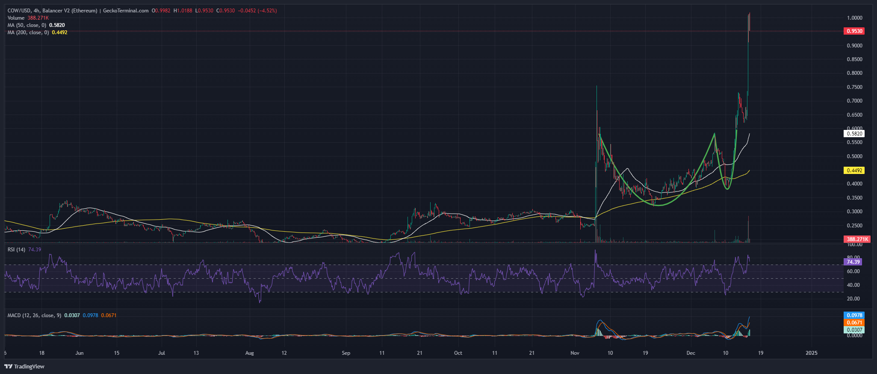The height and width of the screenshot is (374, 877).
Task: Click the 18 date label on time axis
Action: (41, 353)
